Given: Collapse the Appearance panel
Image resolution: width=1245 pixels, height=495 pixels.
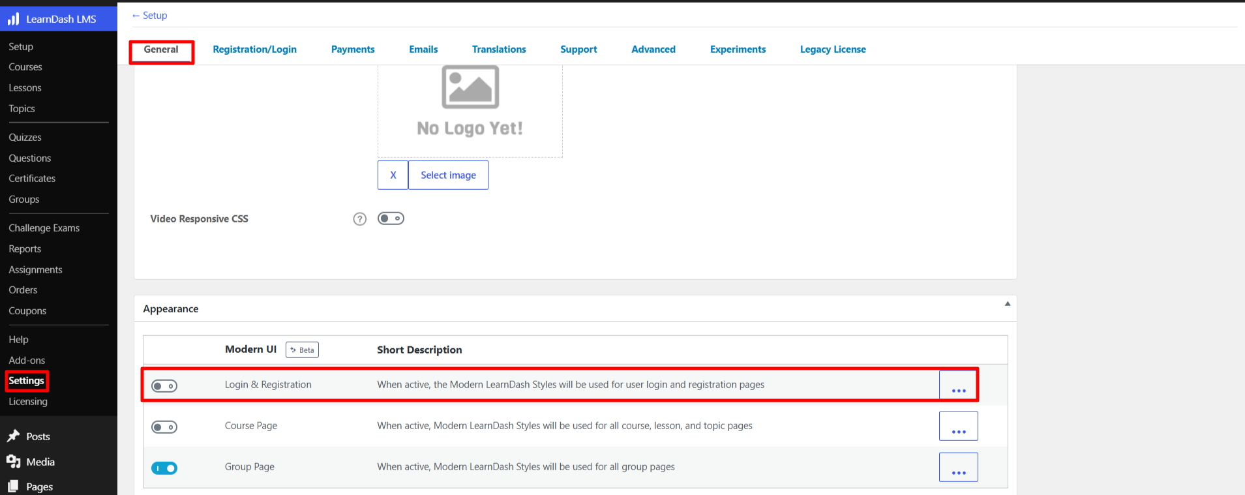Looking at the screenshot, I should click(1008, 304).
